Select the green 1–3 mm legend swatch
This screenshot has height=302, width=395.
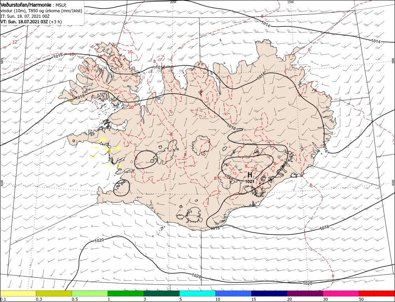126,293
